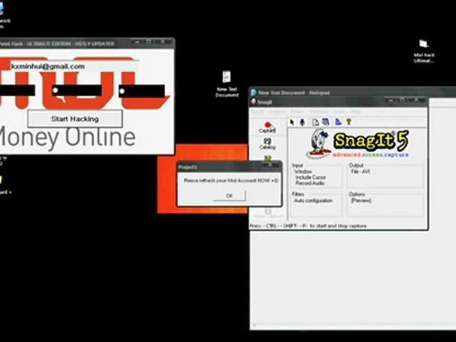
Task: Open the Catalog in SnagIt sidebar
Action: 267,143
